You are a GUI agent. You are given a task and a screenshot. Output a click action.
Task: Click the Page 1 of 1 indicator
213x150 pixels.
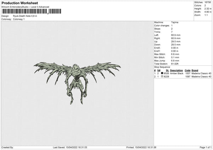206,148
